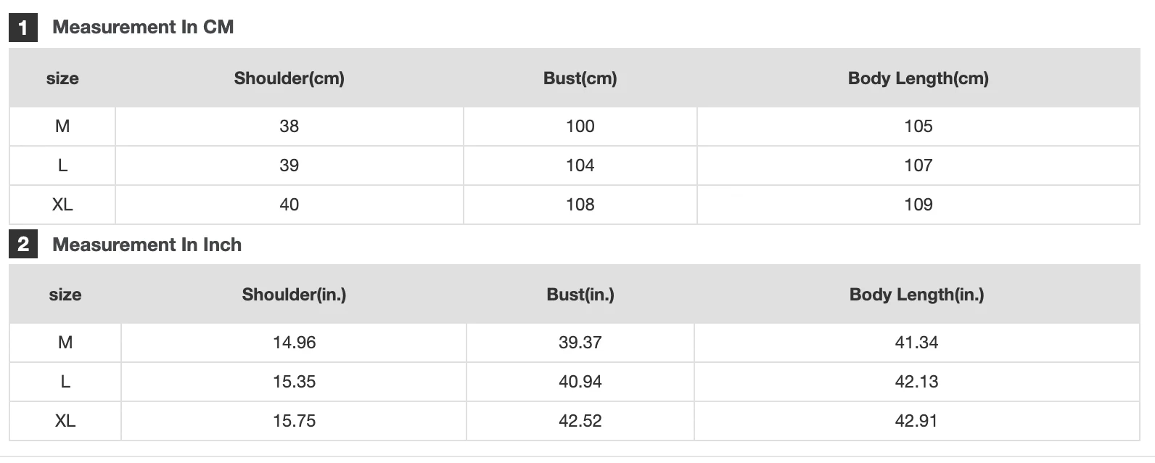Click the body length value 107 cell
1155x463 pixels.
918,165
